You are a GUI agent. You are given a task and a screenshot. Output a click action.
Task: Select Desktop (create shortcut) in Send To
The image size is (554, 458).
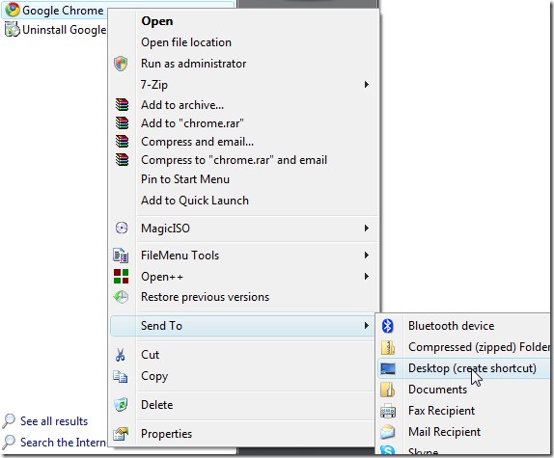click(x=464, y=368)
